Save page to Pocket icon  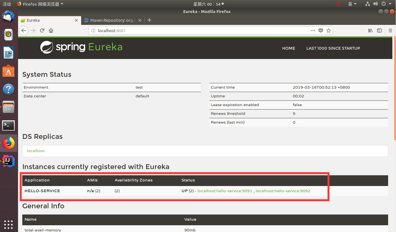click(x=320, y=30)
